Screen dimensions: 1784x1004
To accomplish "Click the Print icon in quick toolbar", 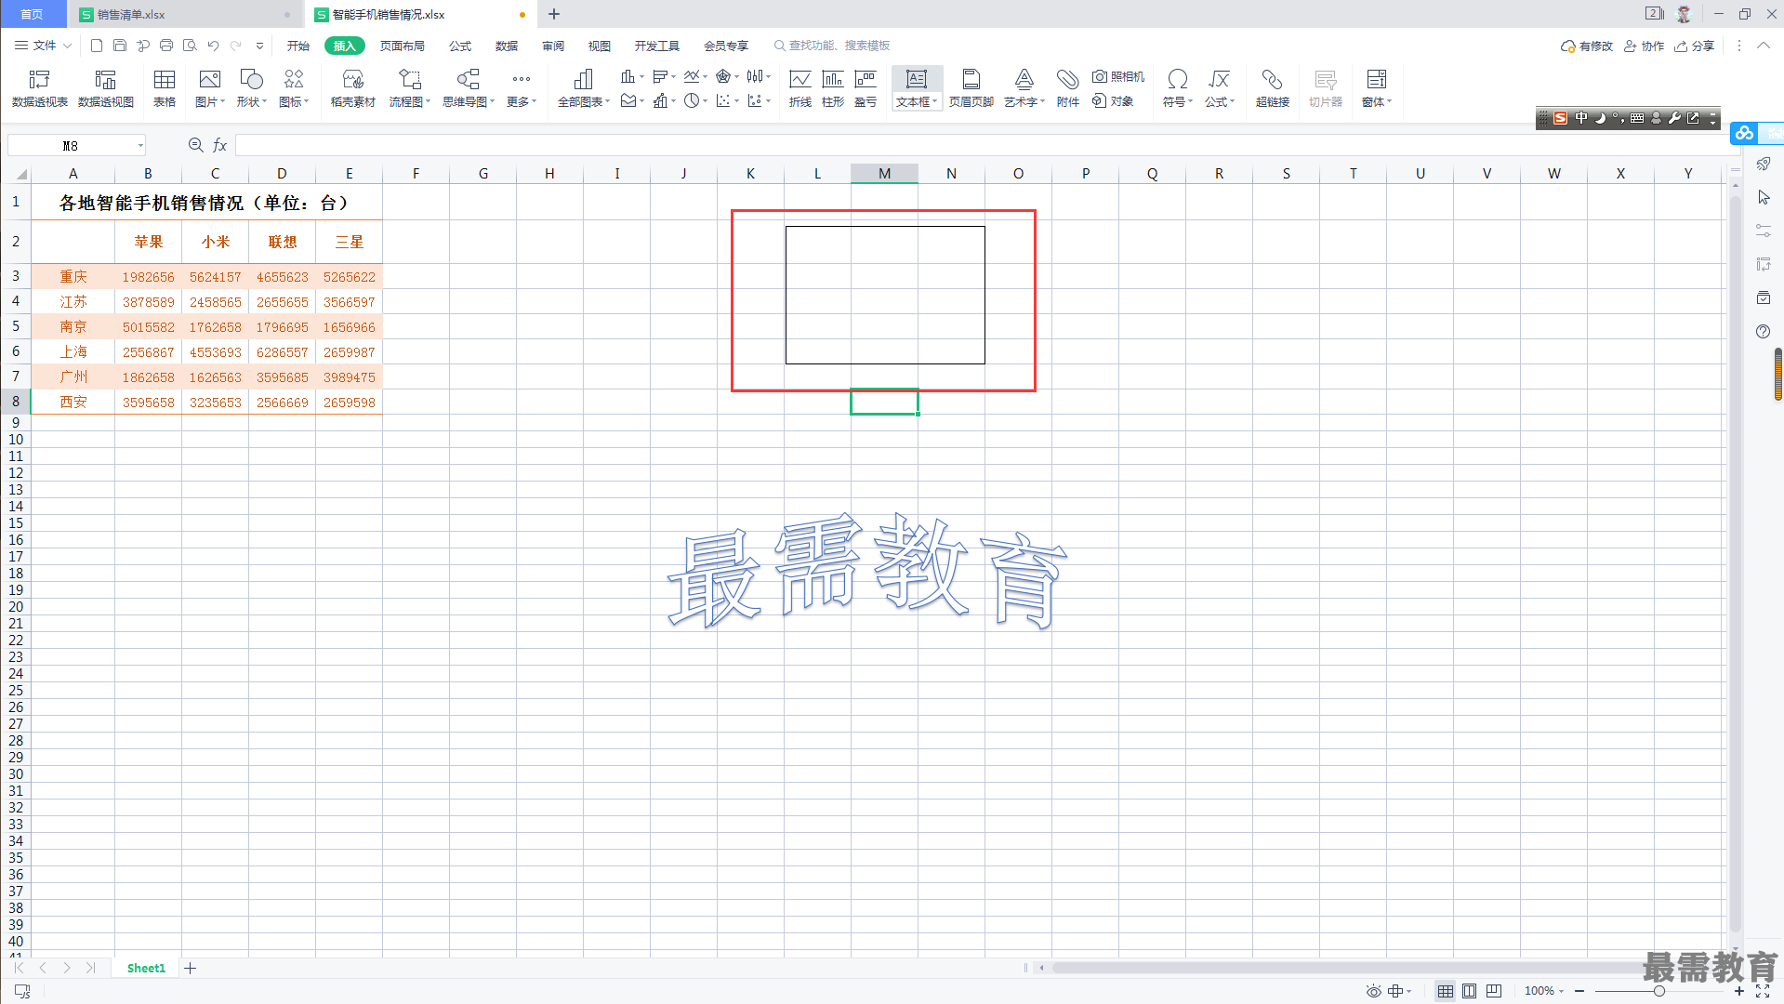I will [x=166, y=46].
